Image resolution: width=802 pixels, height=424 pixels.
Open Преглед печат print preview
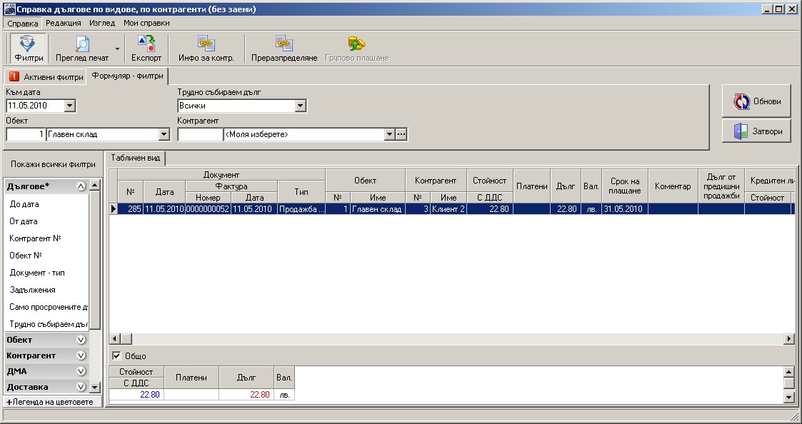82,49
